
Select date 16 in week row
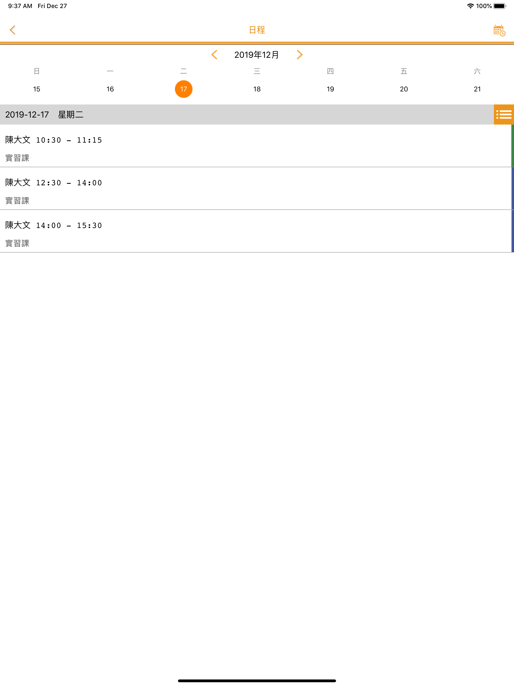[x=110, y=89]
